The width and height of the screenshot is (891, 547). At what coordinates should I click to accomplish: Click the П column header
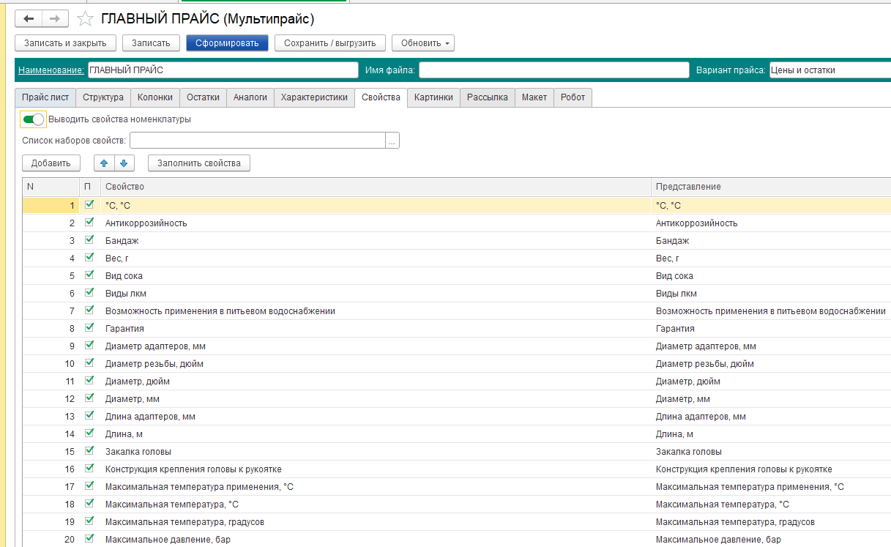(x=89, y=187)
